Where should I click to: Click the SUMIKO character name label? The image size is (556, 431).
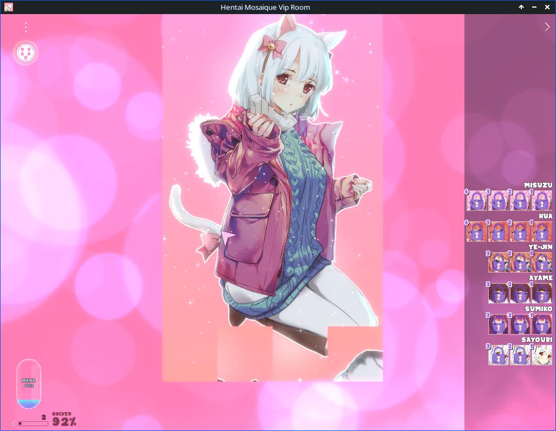539,308
